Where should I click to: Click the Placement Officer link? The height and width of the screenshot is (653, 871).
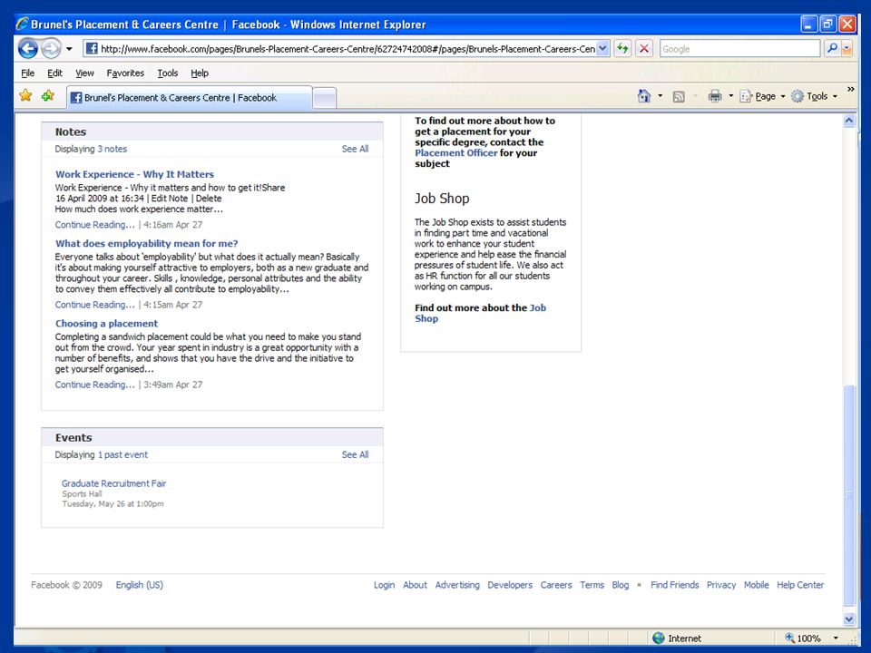point(456,152)
